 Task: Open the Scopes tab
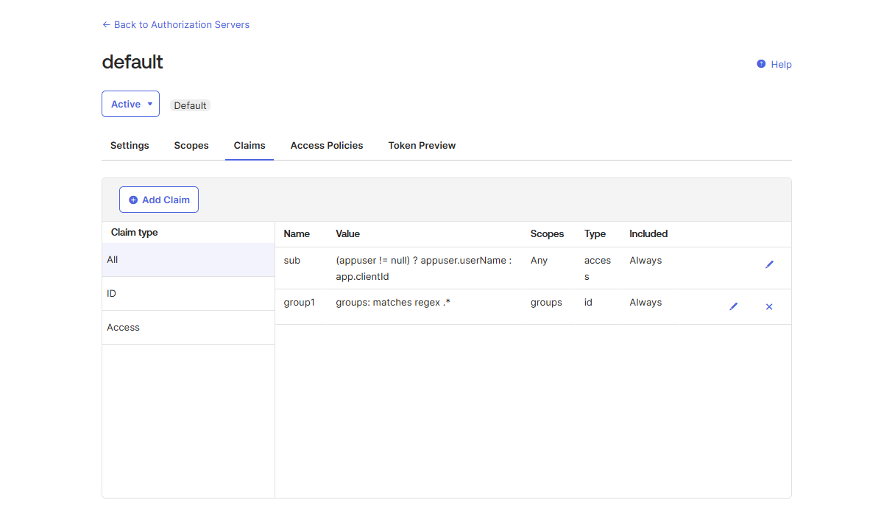tap(191, 145)
